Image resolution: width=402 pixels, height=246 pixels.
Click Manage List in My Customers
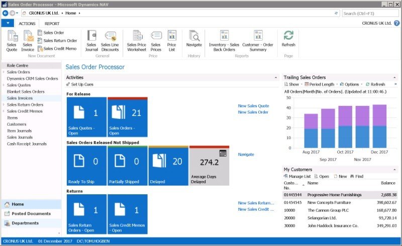click(x=297, y=176)
